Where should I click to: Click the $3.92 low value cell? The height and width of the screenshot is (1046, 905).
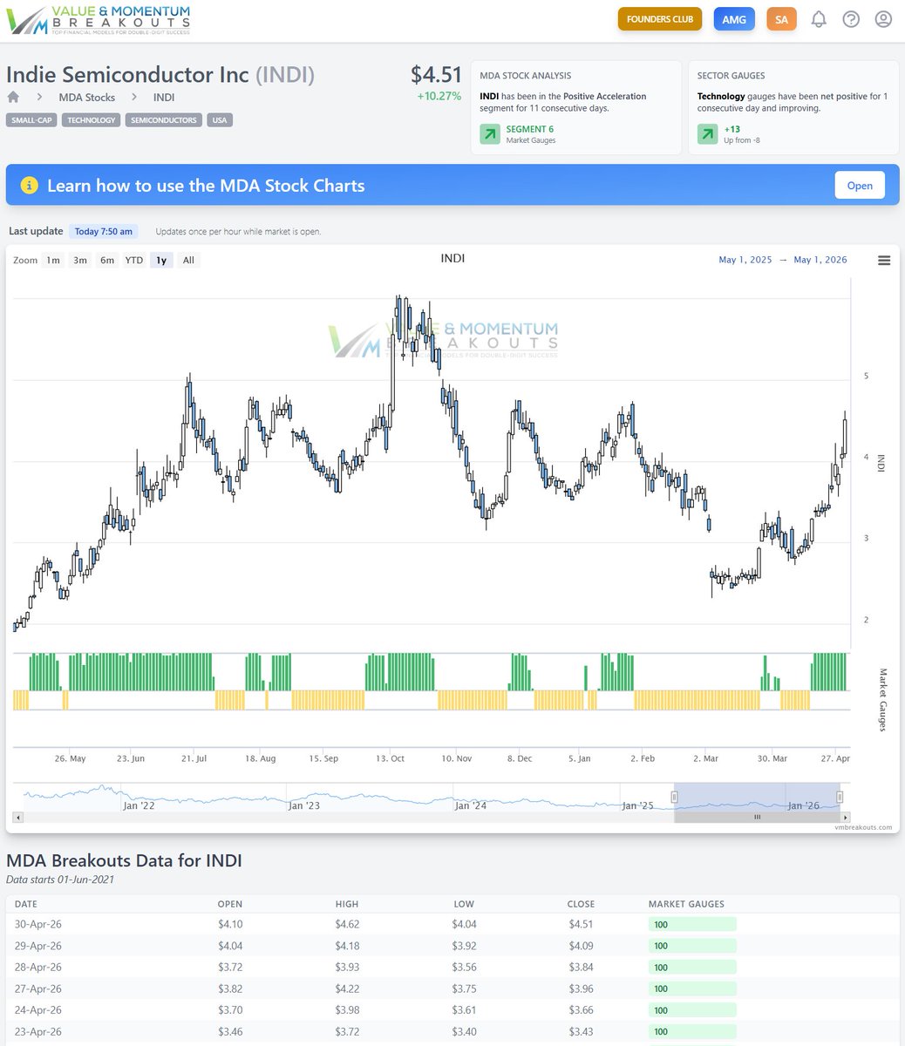tap(465, 946)
